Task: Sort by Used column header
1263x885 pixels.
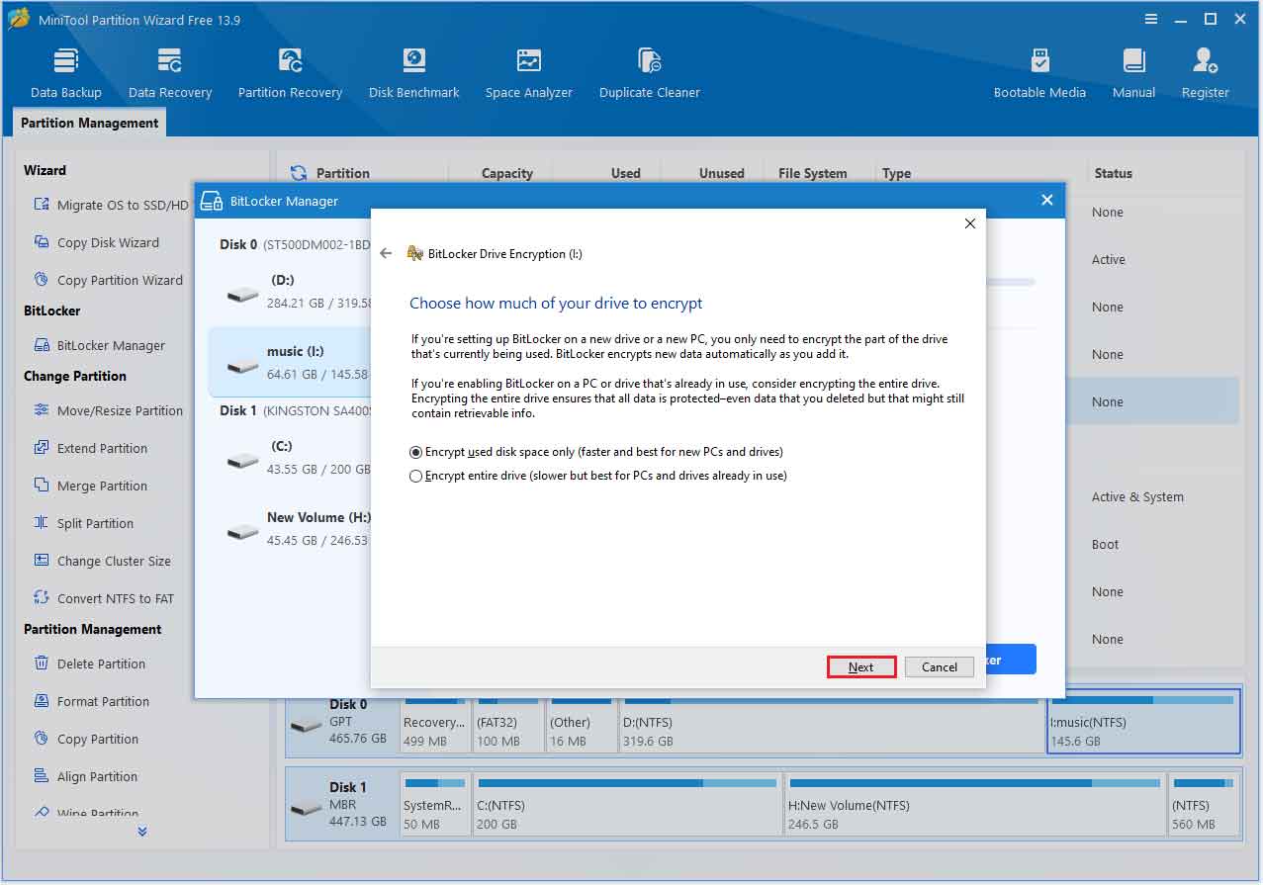Action: (625, 173)
